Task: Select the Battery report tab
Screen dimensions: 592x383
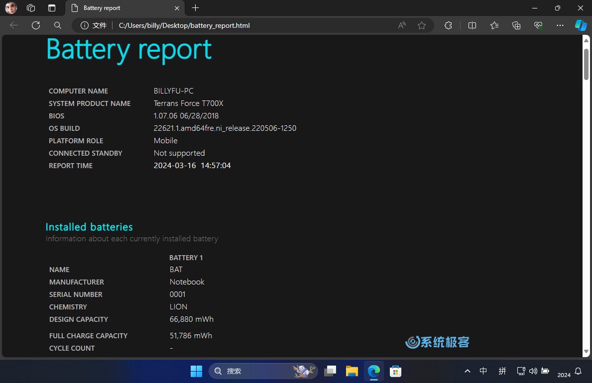Action: coord(119,8)
